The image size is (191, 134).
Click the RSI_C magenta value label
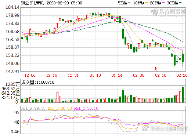click(x=86, y=108)
